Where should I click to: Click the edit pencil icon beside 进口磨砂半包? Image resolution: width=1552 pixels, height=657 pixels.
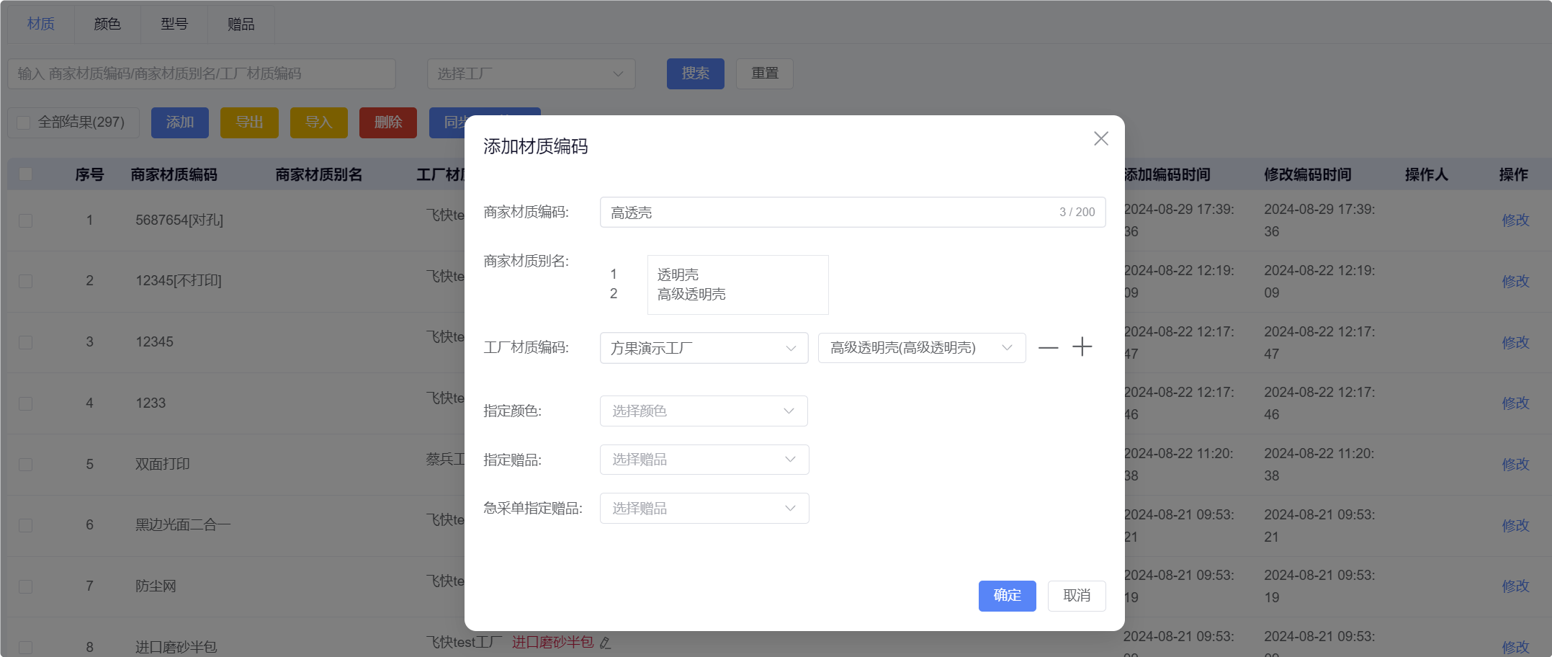[x=605, y=643]
